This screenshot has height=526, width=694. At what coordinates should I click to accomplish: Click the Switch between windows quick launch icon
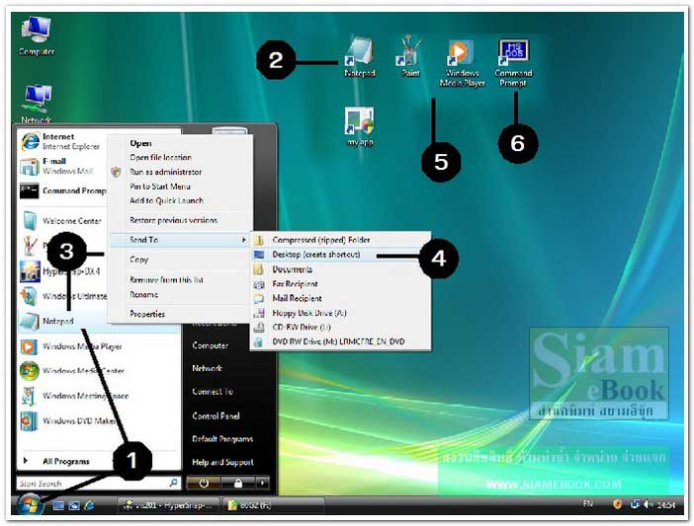(73, 505)
